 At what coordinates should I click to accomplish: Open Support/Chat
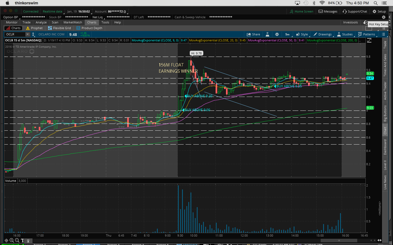(355, 11)
